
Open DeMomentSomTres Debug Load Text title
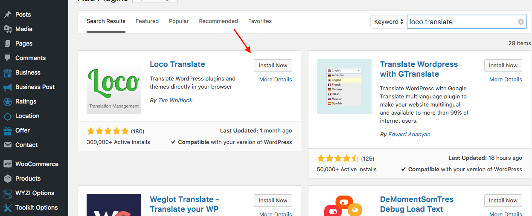tap(417, 204)
